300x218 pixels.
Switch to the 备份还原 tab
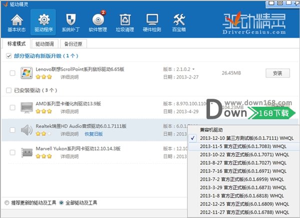pos(73,44)
